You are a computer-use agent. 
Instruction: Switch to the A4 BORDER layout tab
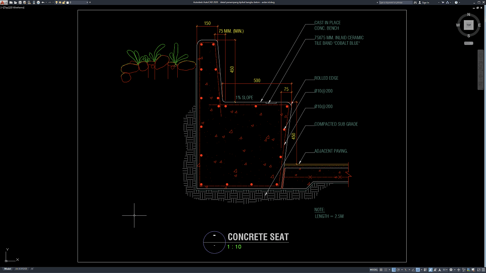click(22, 269)
